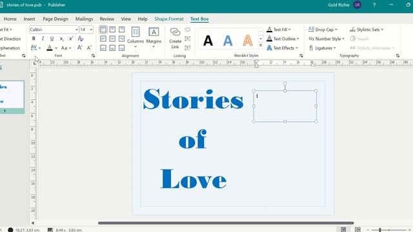This screenshot has height=232, width=413.
Task: Click inside the empty text box
Action: point(285,106)
